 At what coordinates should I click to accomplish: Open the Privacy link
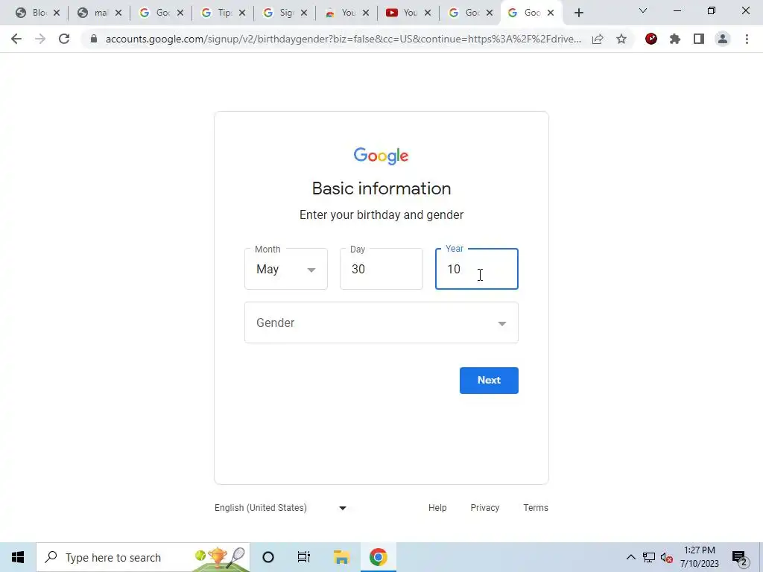tap(484, 508)
